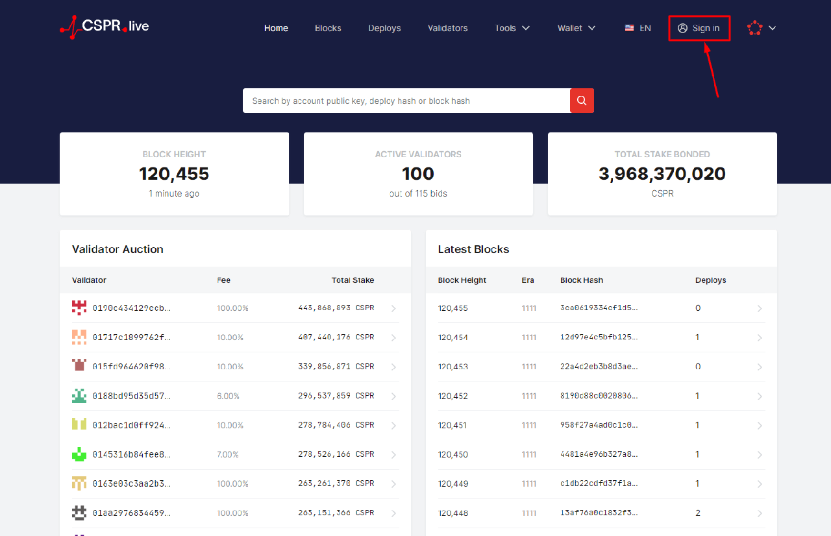Click block height 120,448
The width and height of the screenshot is (831, 536).
[x=453, y=513]
